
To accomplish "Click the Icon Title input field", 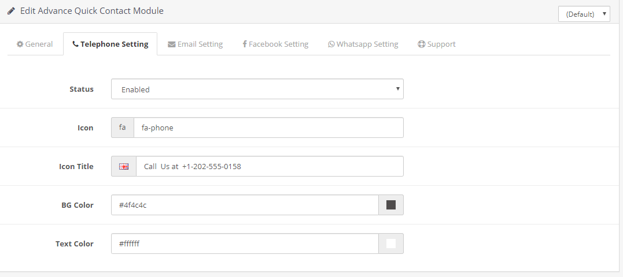I will [x=270, y=166].
